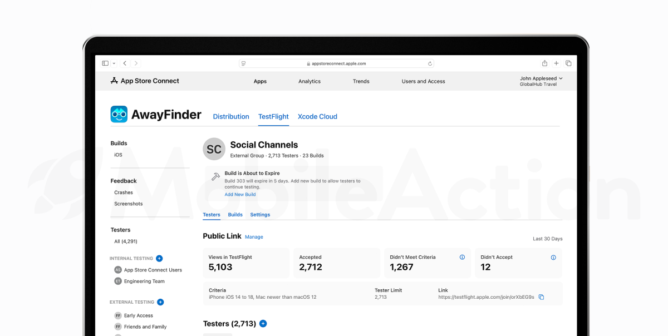Click the Safari sidebar toggle icon
The image size is (668, 336).
click(105, 63)
